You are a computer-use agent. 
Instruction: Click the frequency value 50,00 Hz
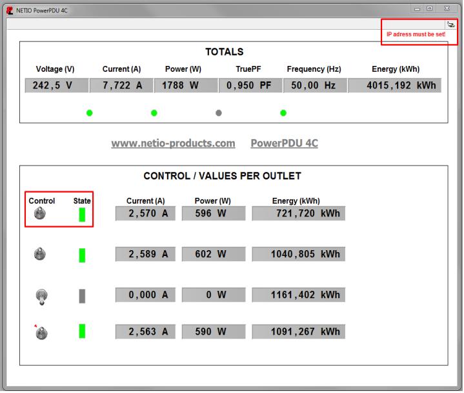(315, 86)
